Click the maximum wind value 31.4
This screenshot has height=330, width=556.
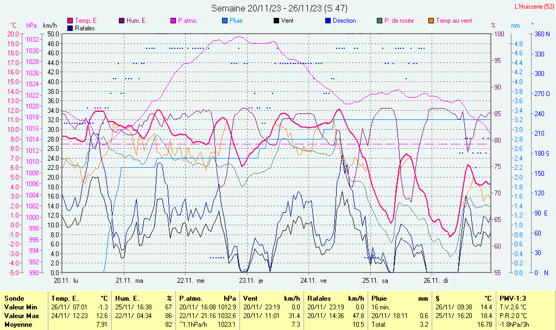[295, 315]
